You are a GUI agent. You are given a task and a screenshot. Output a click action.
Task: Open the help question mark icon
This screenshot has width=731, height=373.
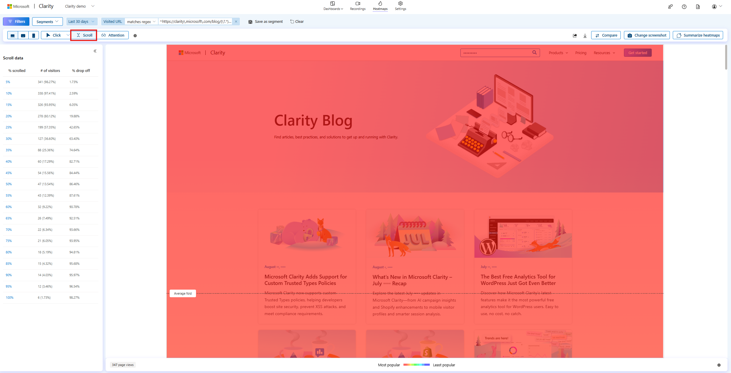pos(684,7)
